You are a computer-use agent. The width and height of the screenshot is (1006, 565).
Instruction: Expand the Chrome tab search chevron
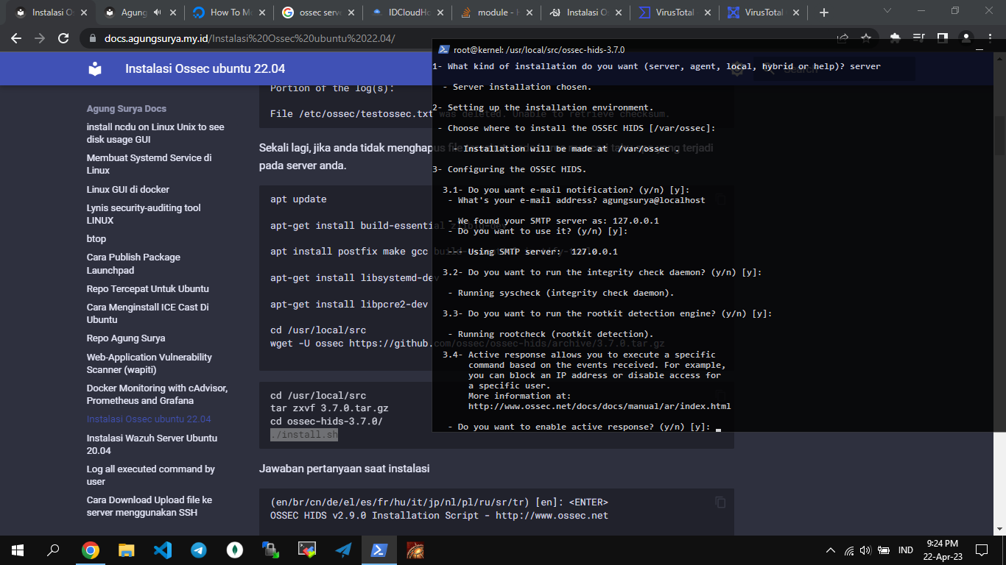click(887, 12)
